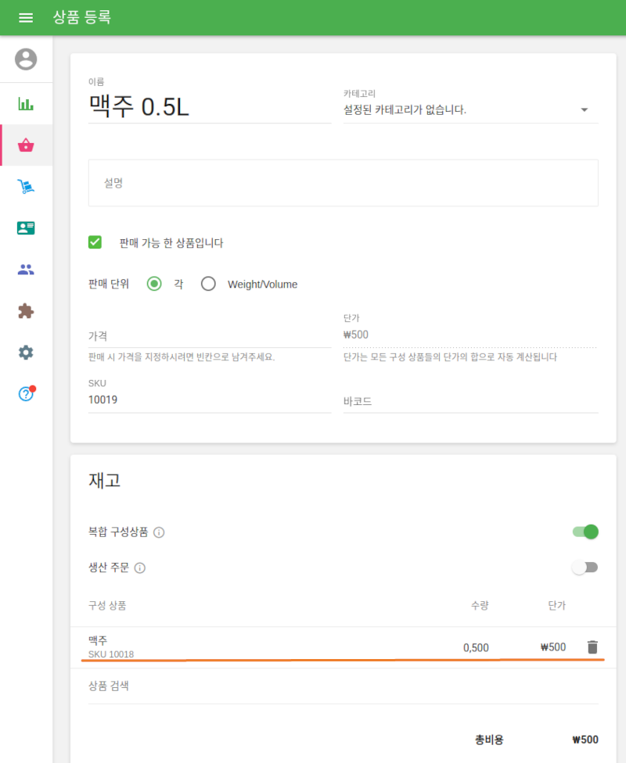Enable the 생산 주문 toggle switch
The image size is (626, 763).
coord(585,567)
